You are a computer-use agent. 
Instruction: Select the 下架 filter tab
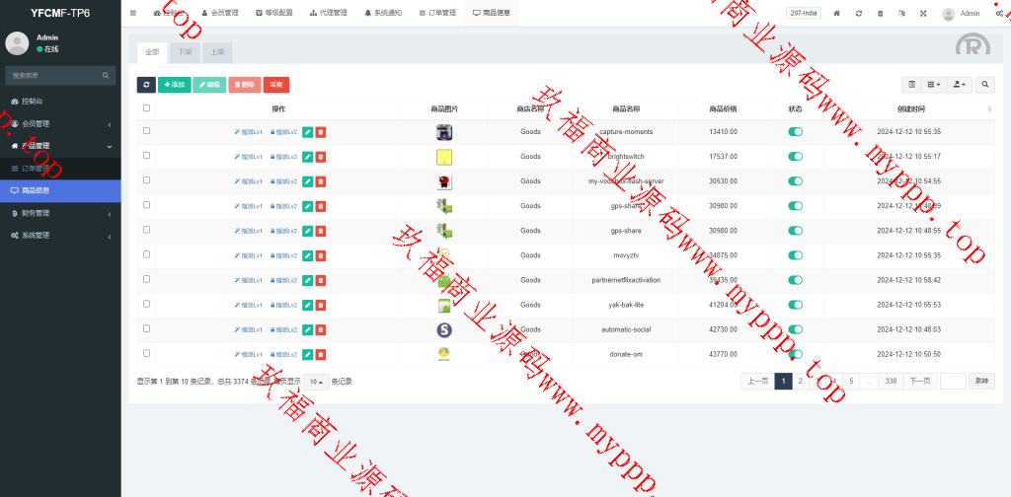point(185,52)
